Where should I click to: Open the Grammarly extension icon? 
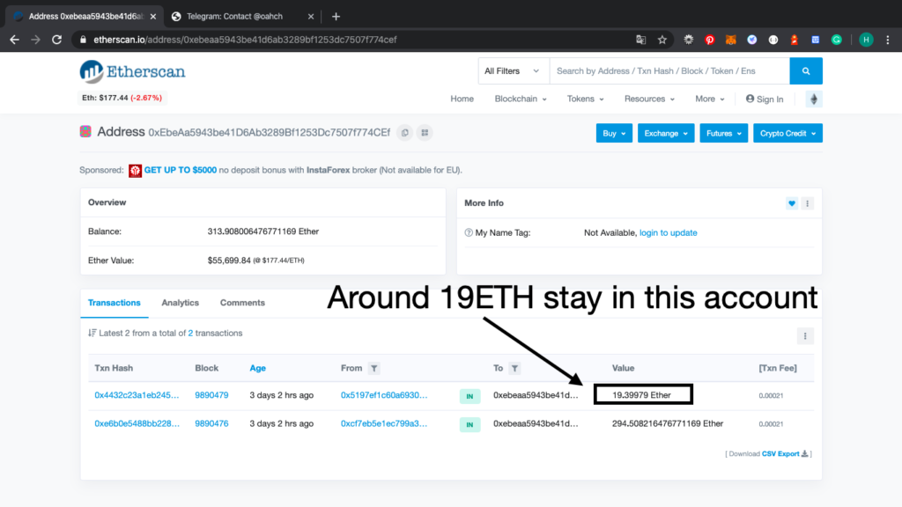837,40
